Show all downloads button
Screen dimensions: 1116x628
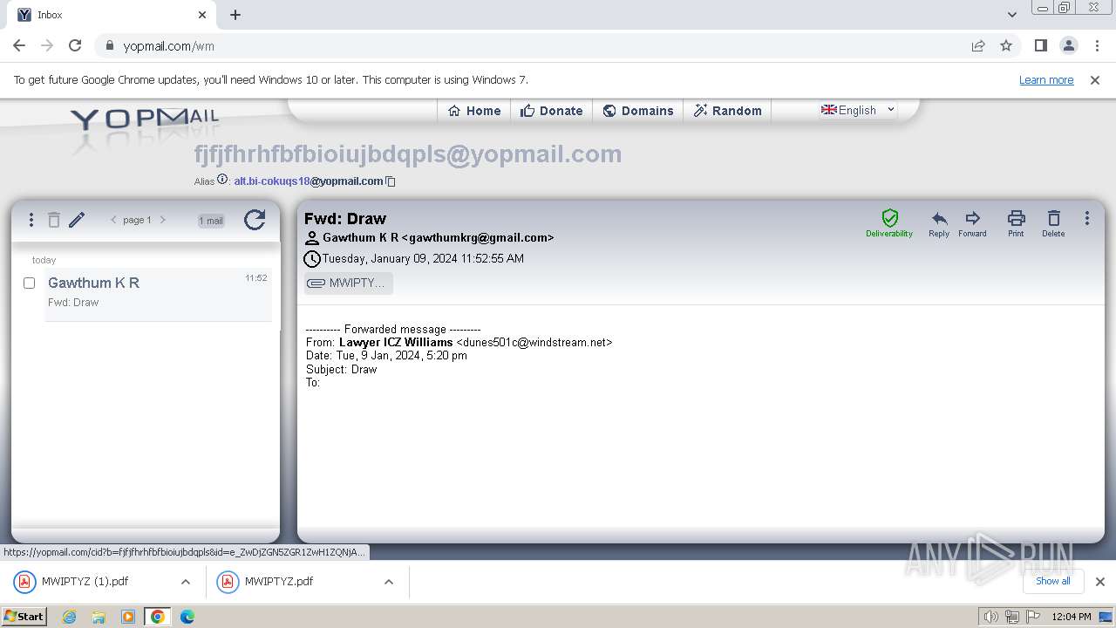point(1053,581)
